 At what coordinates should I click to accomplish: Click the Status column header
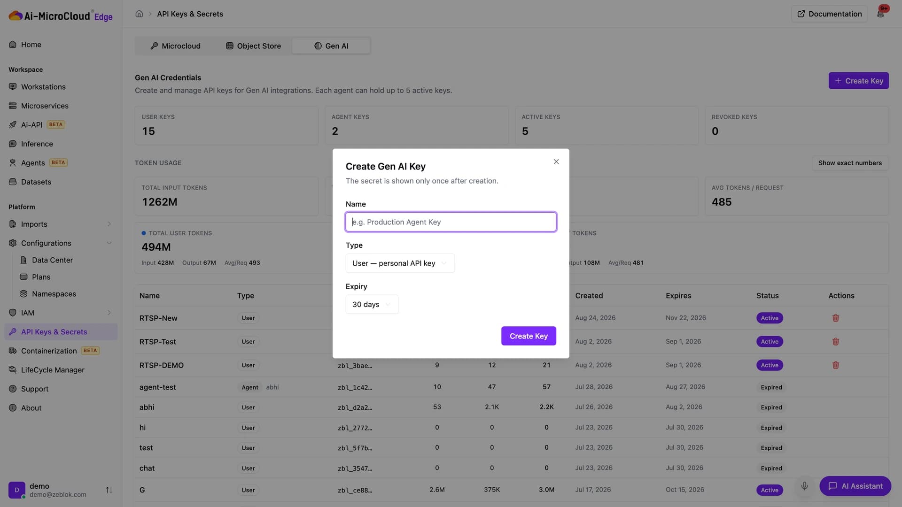tap(767, 296)
